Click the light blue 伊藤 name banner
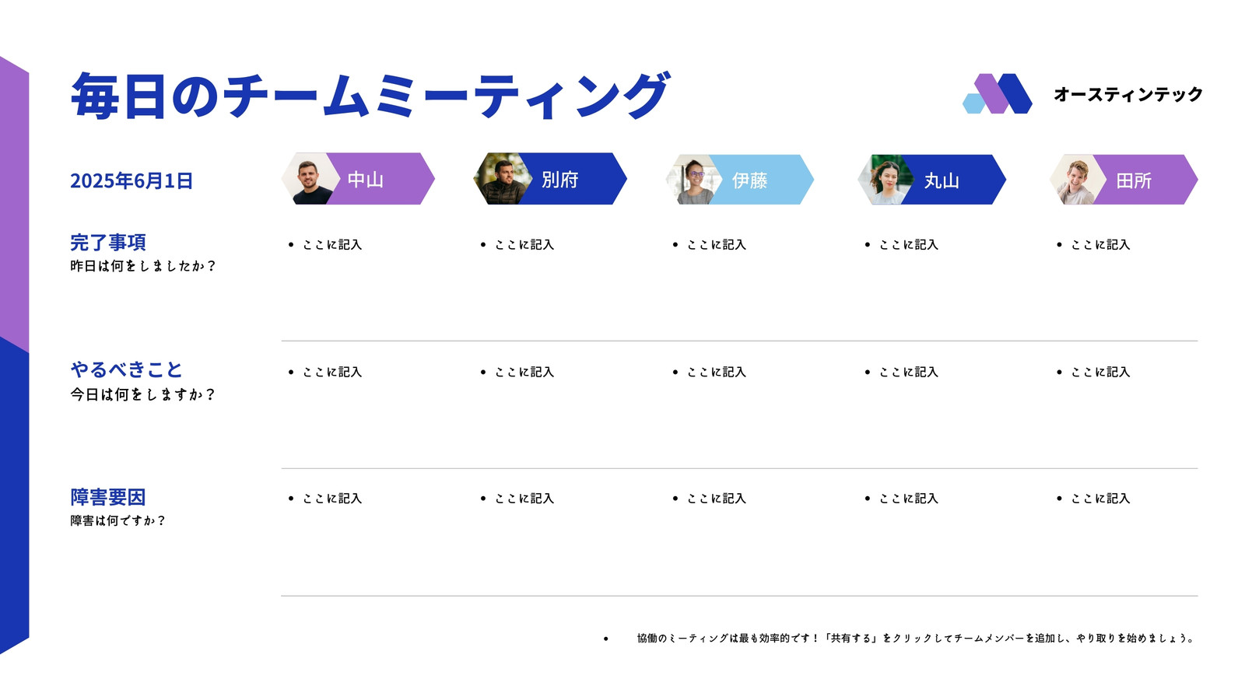The height and width of the screenshot is (700, 1245). tap(762, 180)
